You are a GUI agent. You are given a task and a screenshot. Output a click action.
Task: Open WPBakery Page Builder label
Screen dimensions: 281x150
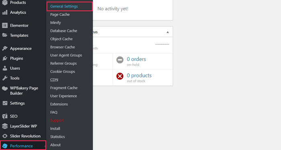[x=24, y=91]
